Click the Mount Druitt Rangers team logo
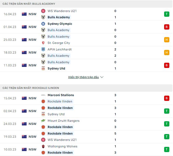 tap(43, 121)
